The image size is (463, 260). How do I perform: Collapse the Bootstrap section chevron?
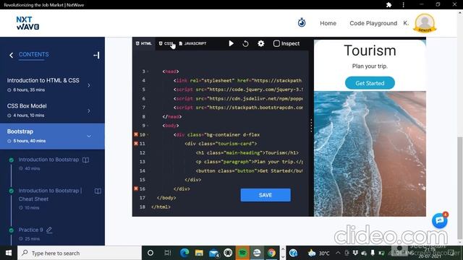pos(89,136)
